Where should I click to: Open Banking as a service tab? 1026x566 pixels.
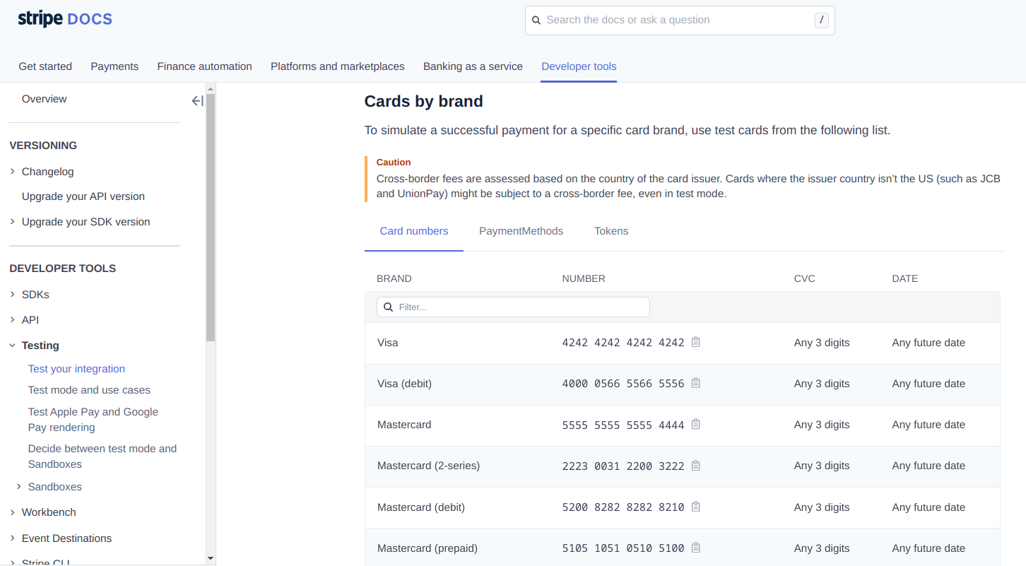point(473,66)
